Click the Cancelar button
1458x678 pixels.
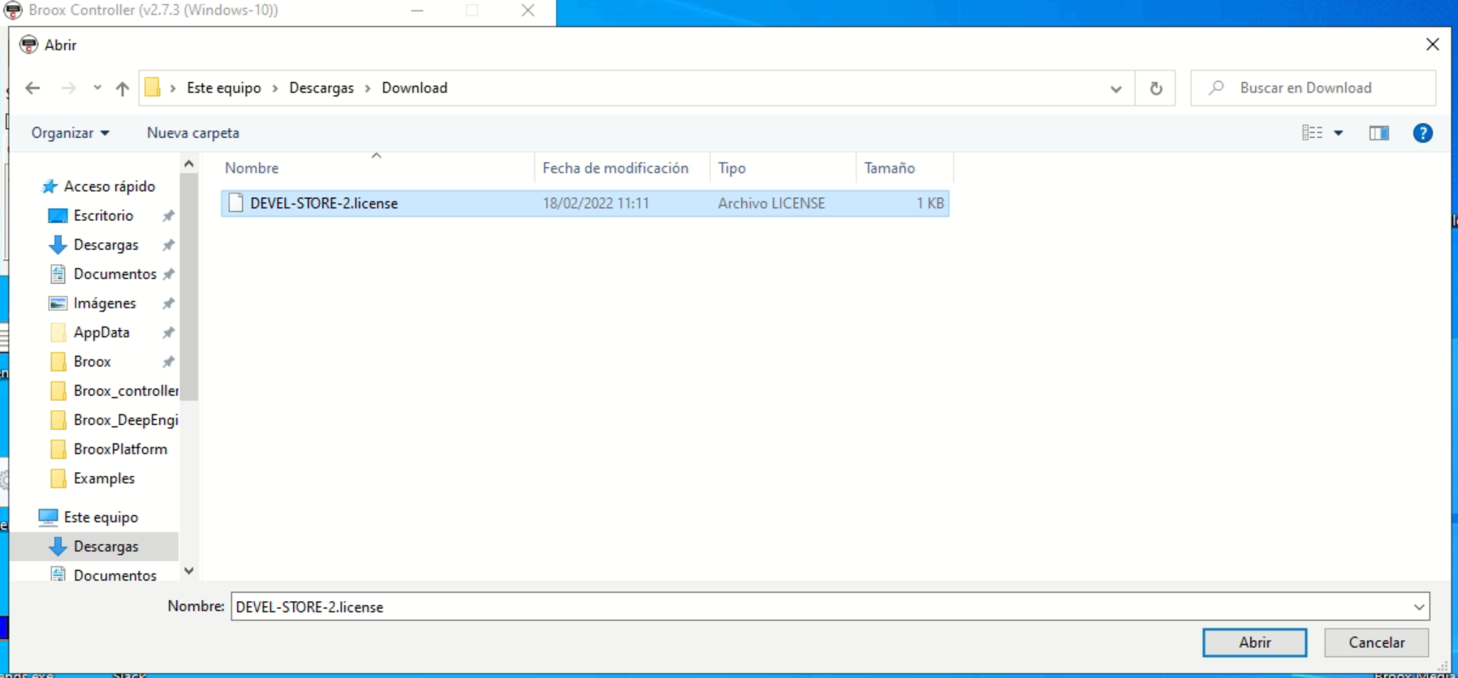(1376, 642)
